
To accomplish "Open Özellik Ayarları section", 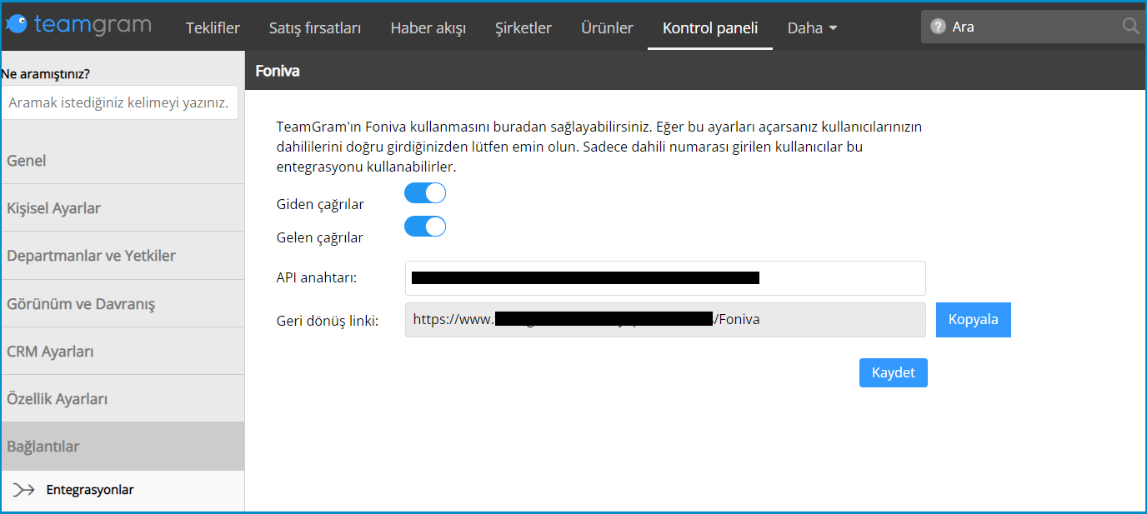I will coord(122,398).
